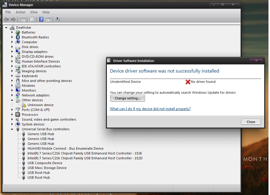Click the red X No driver found icon
The image size is (270, 195).
pyautogui.click(x=188, y=82)
